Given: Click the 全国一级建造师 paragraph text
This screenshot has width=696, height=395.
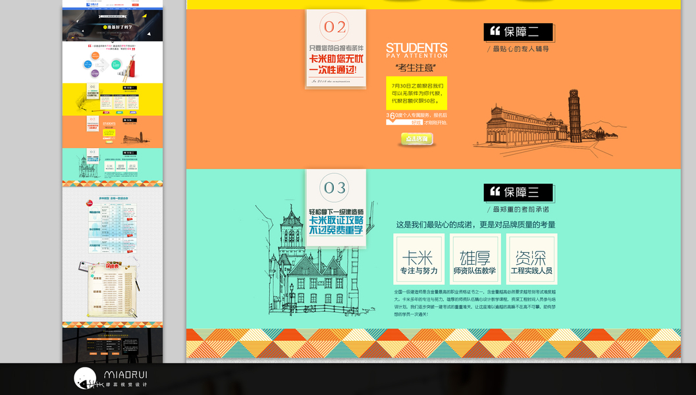Looking at the screenshot, I should [475, 303].
